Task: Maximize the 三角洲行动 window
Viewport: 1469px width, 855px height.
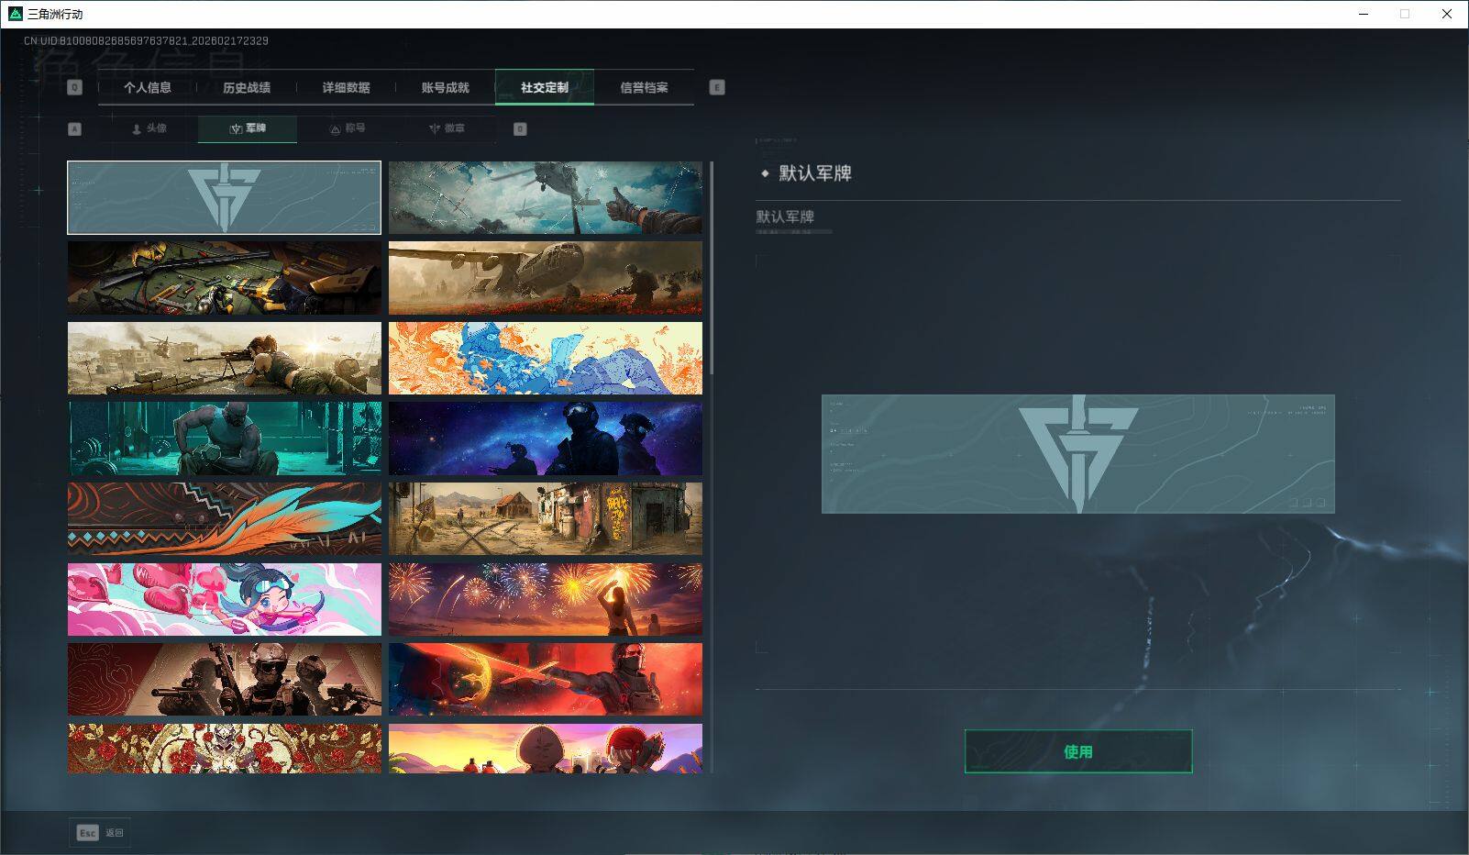Action: [x=1405, y=14]
